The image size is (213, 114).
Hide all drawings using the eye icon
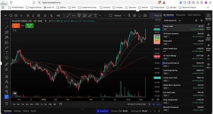[6, 92]
